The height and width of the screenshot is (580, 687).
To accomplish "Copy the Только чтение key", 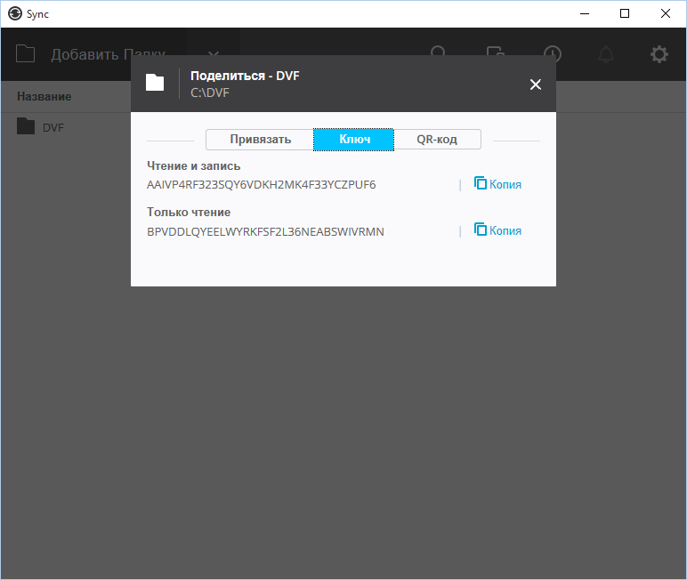I will [x=497, y=230].
